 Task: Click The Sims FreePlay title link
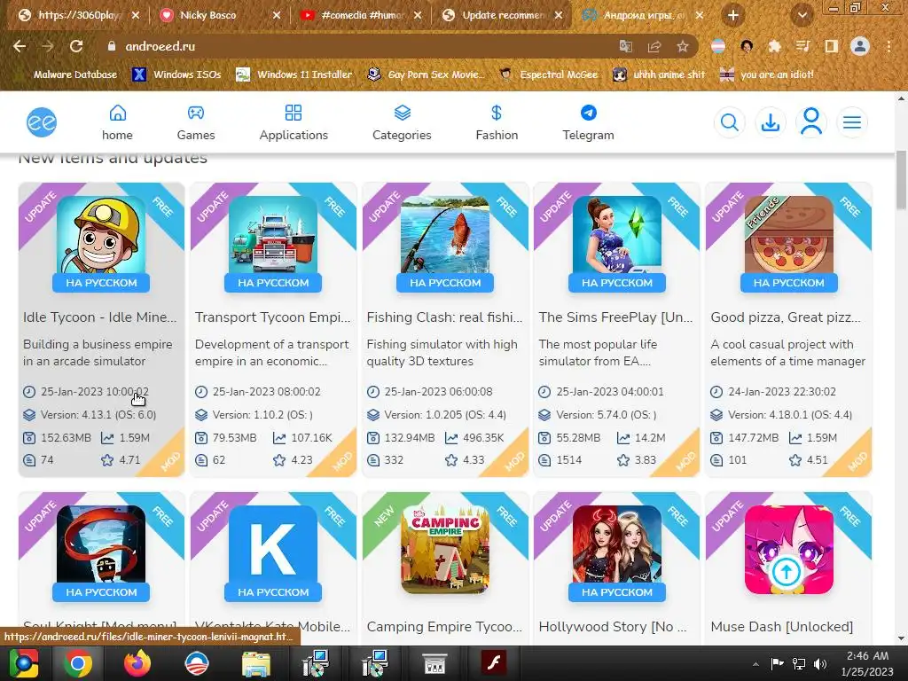[x=616, y=317]
